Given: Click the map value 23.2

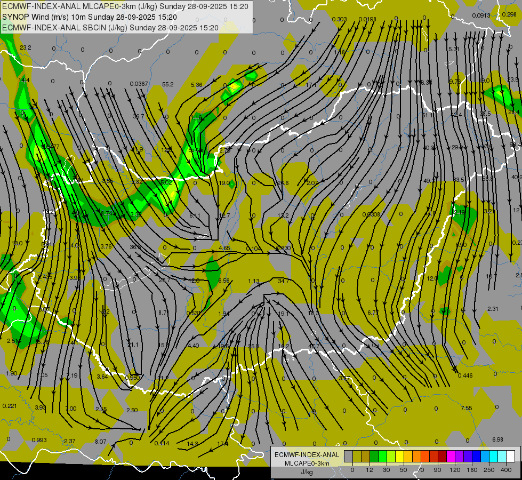Looking at the screenshot, I should (25, 47).
